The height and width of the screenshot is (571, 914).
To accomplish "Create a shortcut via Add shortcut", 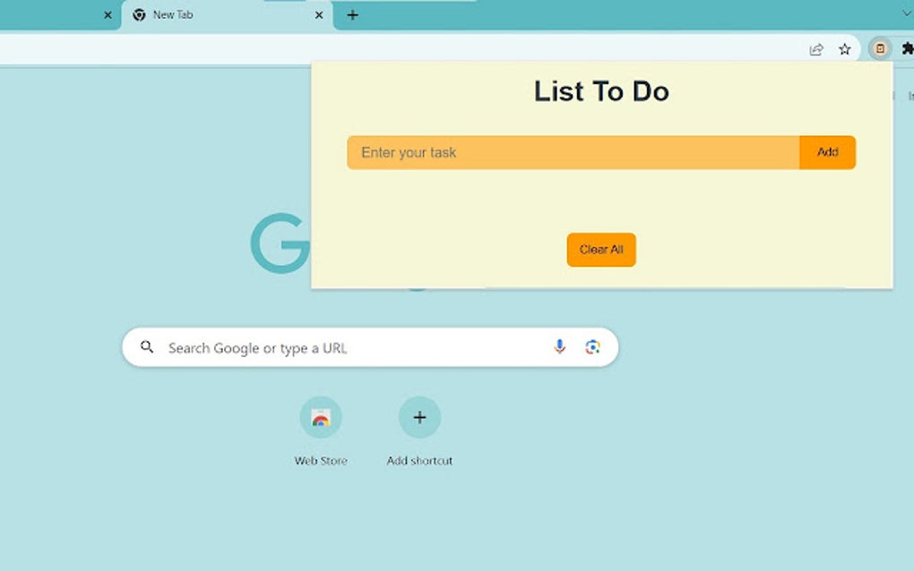I will pos(418,417).
